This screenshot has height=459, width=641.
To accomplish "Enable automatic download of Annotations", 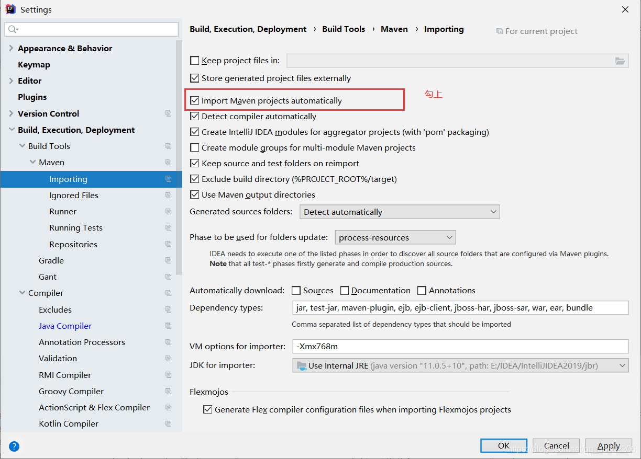I will tap(422, 290).
